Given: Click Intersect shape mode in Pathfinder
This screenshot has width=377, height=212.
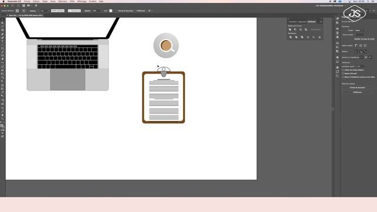Looking at the screenshot, I should point(300,29).
